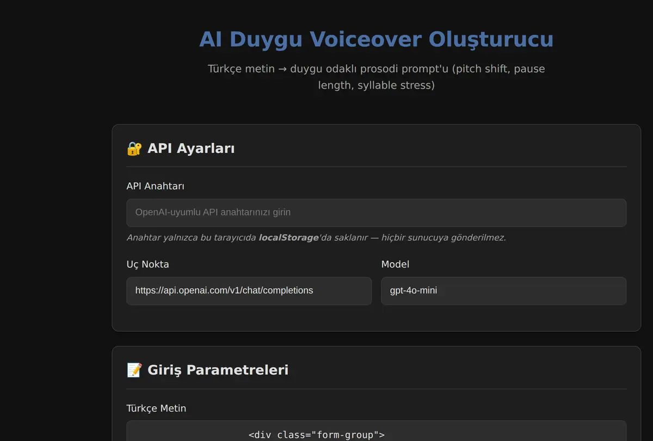Click the subtitle about prosodi prompt'u

point(376,77)
